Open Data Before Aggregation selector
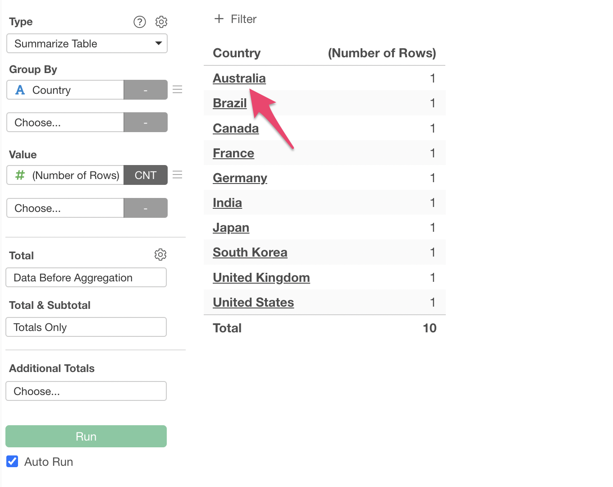 (86, 277)
